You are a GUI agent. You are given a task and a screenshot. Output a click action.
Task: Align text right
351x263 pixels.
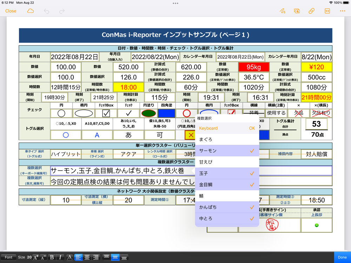tap(96, 257)
